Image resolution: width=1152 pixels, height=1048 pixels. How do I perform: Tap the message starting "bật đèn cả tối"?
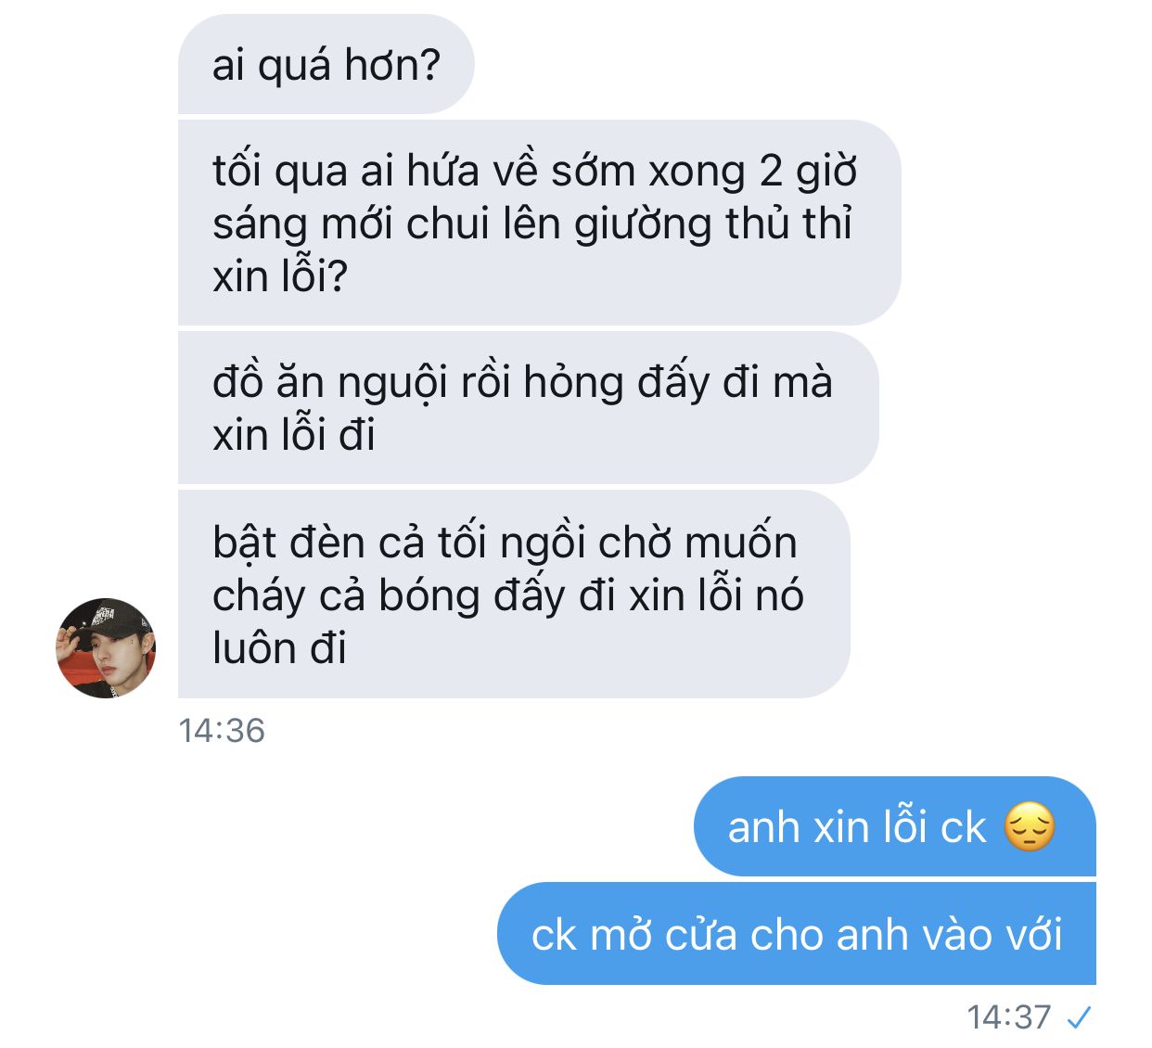tap(514, 594)
